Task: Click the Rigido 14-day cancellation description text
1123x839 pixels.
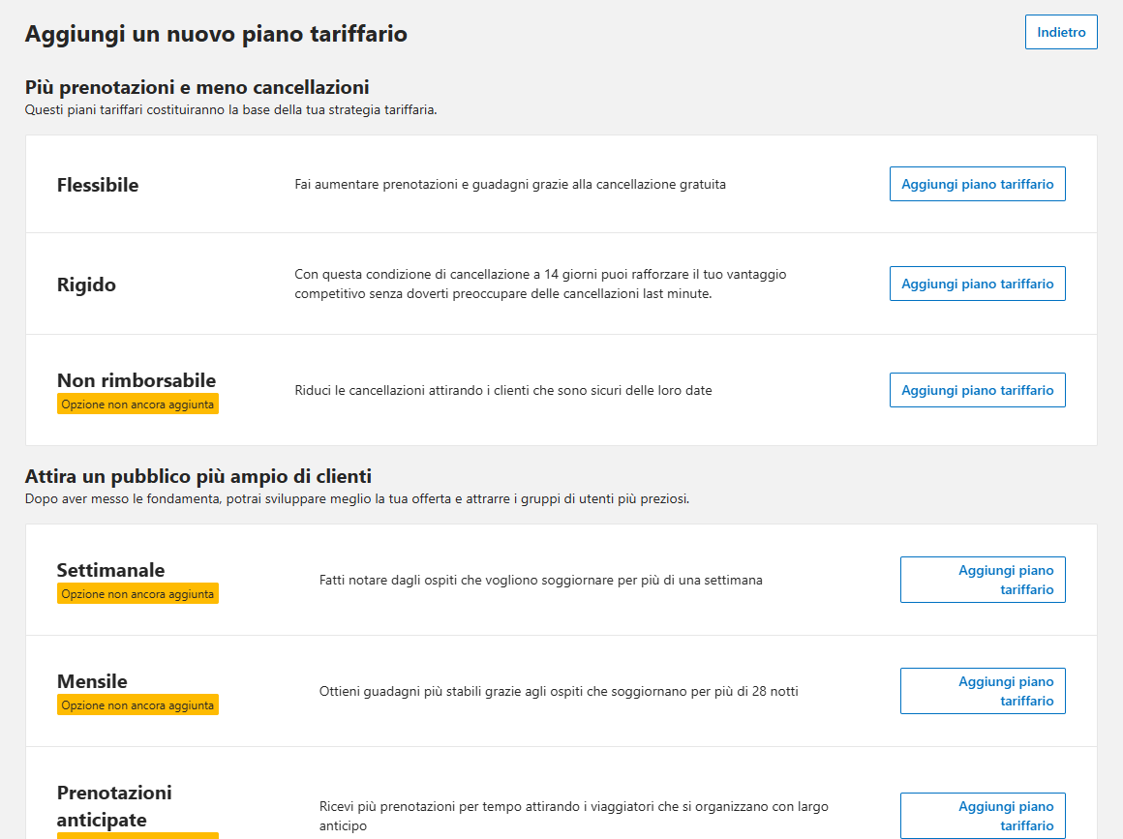Action: point(540,284)
